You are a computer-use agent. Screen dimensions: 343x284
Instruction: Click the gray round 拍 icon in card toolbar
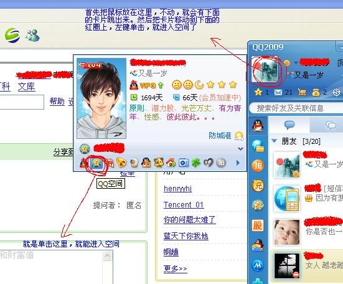221,163
